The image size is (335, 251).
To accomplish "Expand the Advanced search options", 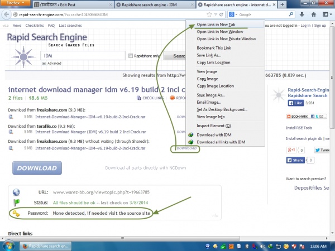I will click(x=52, y=64).
